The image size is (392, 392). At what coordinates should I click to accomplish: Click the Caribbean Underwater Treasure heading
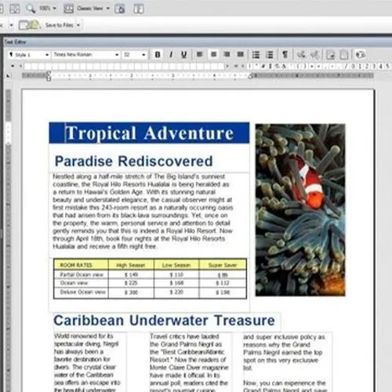[164, 321]
